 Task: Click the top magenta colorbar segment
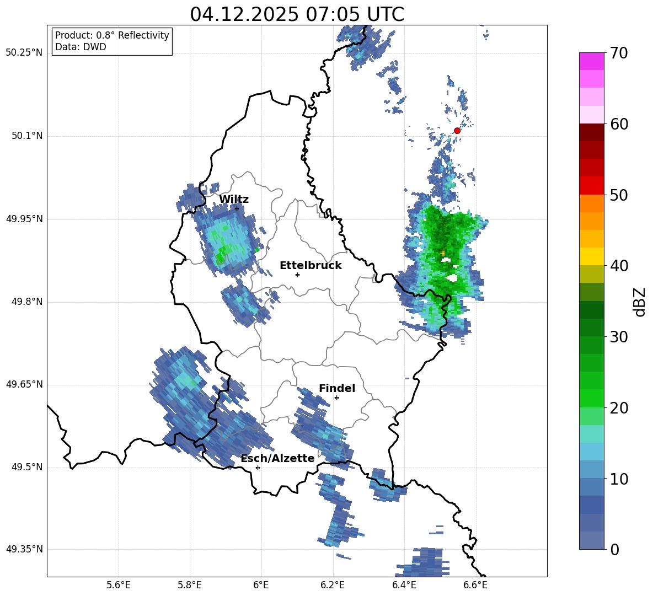[591, 61]
